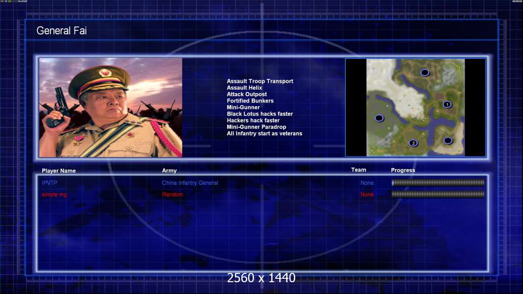This screenshot has width=523, height=294.
Task: Click the 'Team' column header
Action: tap(359, 170)
